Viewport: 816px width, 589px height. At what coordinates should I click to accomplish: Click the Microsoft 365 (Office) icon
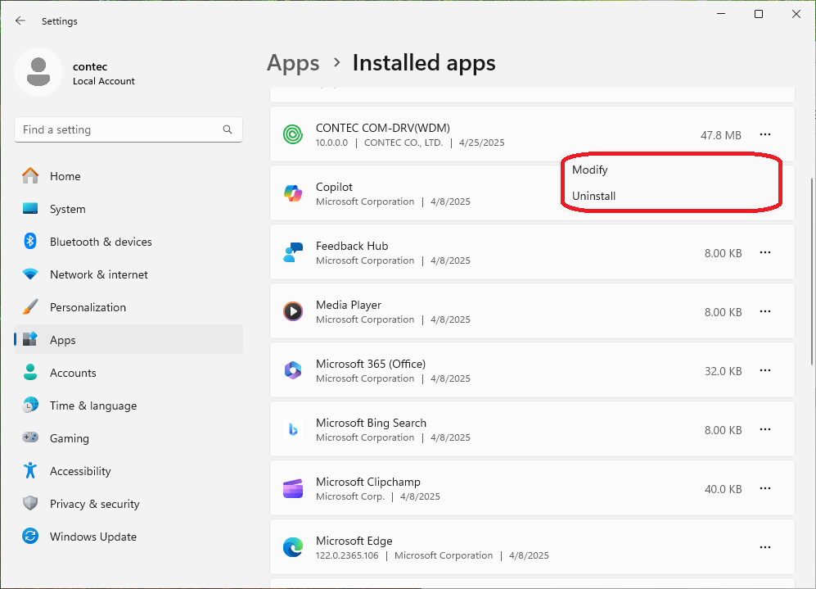[x=293, y=370]
